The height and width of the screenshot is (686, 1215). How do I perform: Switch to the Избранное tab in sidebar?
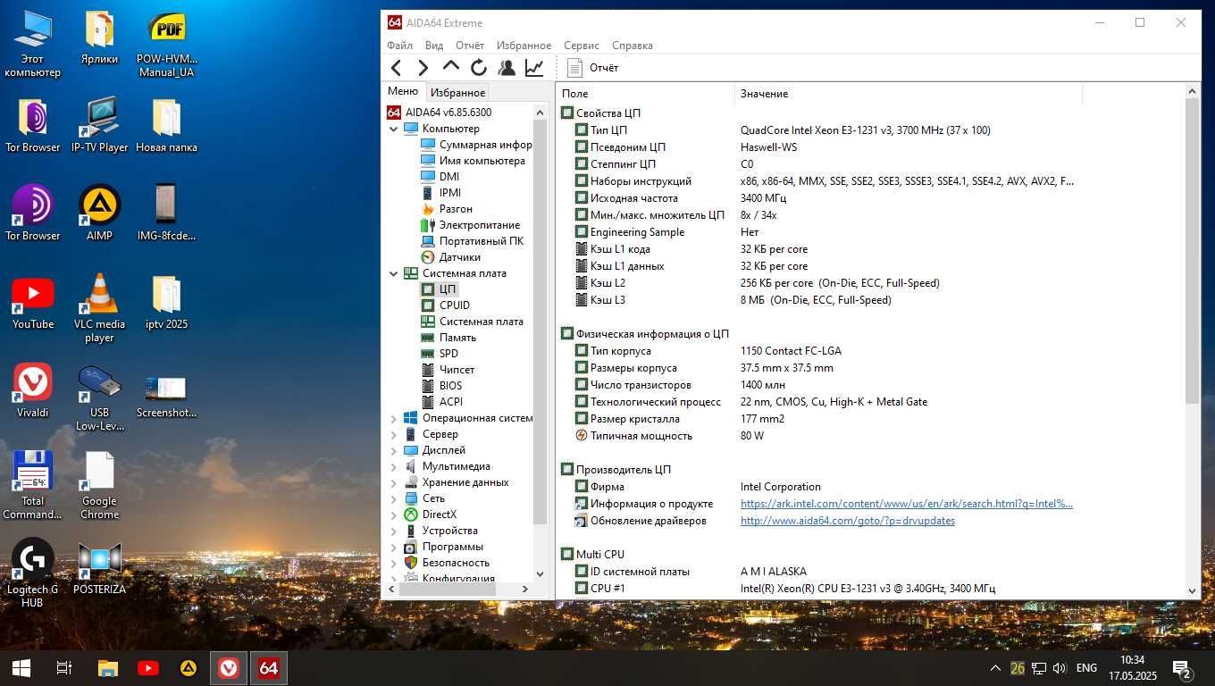point(457,92)
